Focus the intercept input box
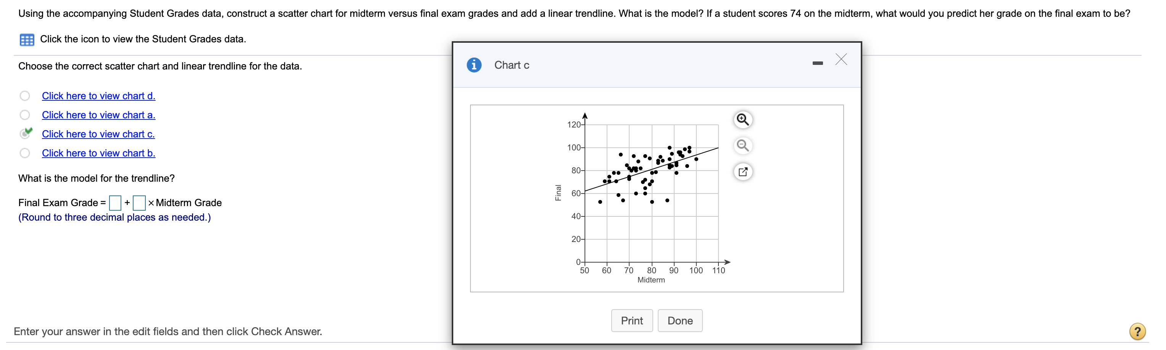The height and width of the screenshot is (350, 1166). point(116,203)
